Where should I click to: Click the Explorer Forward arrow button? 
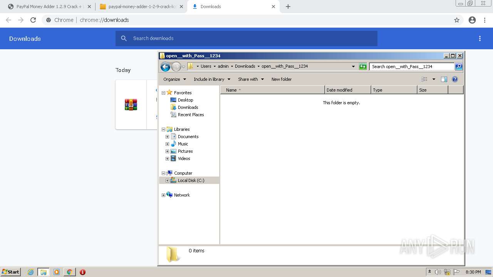pos(176,67)
